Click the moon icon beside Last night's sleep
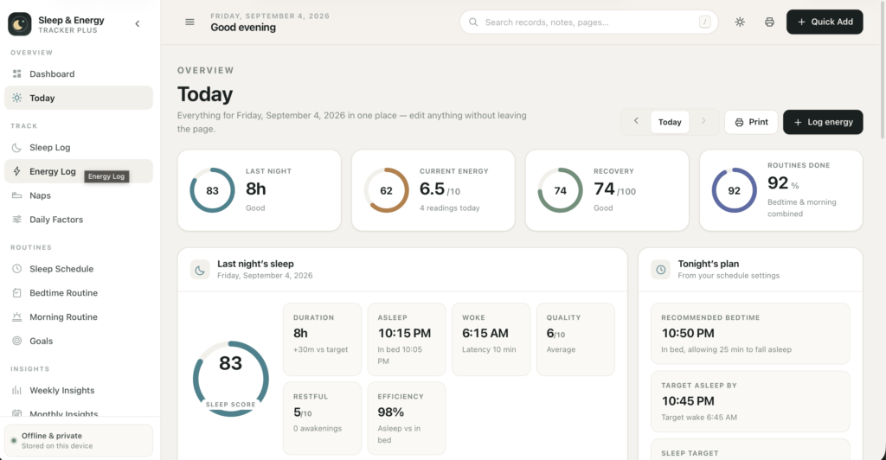This screenshot has height=460, width=886. click(200, 270)
